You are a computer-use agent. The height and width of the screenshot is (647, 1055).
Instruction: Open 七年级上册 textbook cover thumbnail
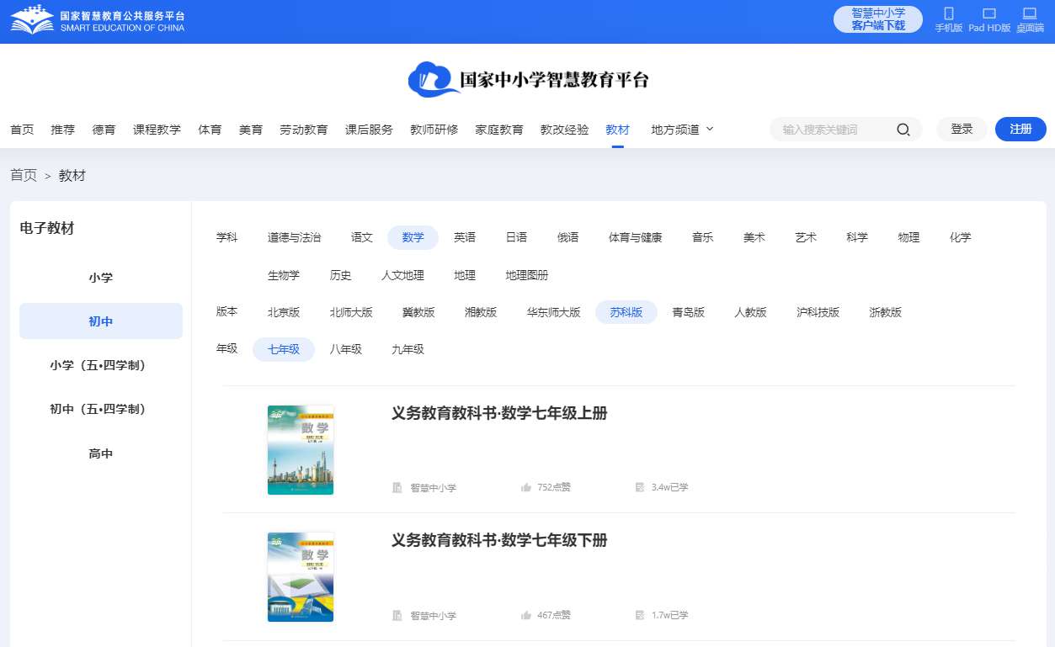301,450
